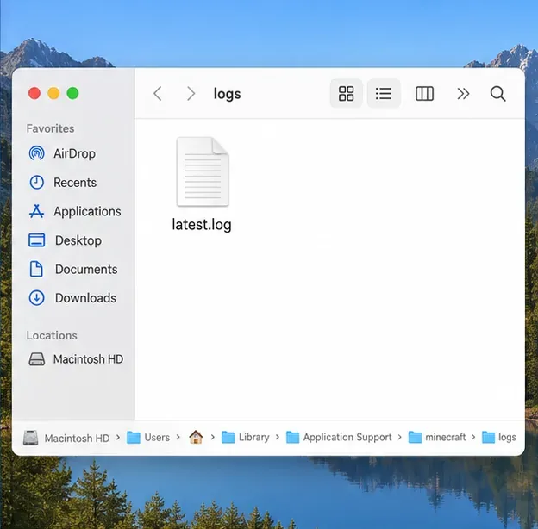Click the Downloads arrow icon
Image resolution: width=538 pixels, height=529 pixels.
[36, 298]
